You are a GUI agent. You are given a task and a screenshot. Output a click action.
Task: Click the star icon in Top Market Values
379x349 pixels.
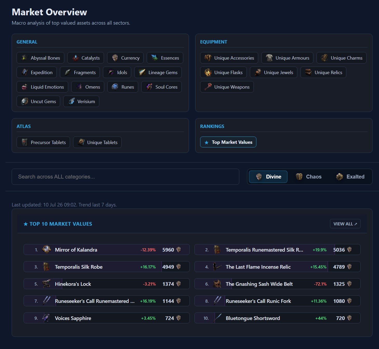207,142
